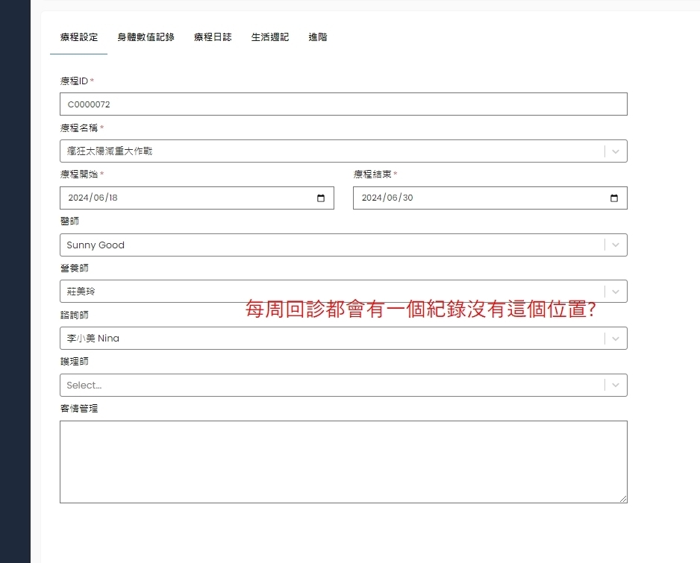Click the chevron arrow in 醫師 field

click(616, 245)
